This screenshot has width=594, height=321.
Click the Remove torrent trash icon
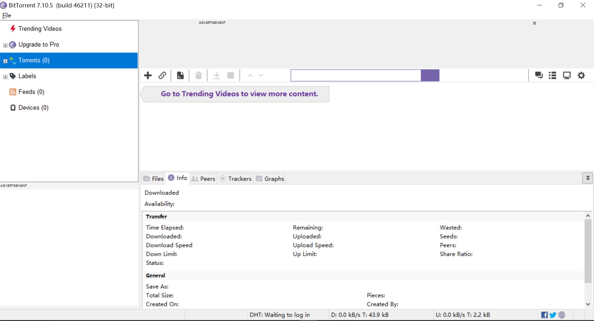coord(198,75)
